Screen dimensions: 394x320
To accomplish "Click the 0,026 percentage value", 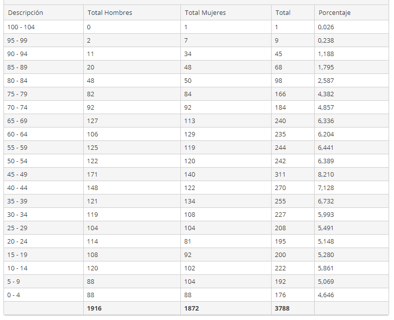I will tap(326, 27).
